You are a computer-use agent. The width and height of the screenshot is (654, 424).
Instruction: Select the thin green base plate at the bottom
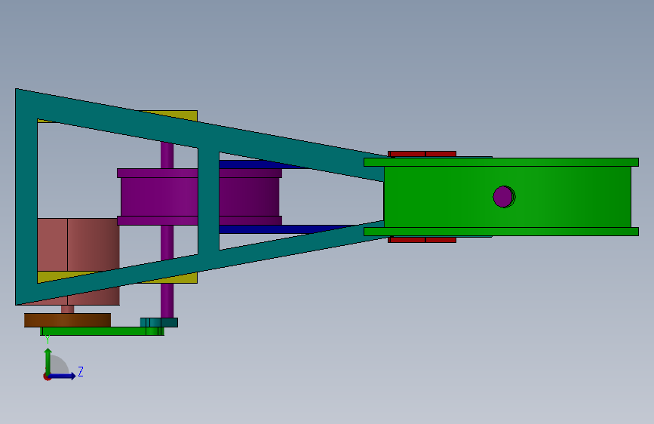[100, 331]
